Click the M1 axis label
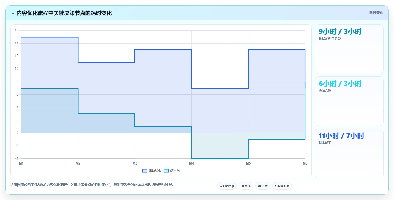This screenshot has height=200, width=394. pyautogui.click(x=21, y=163)
